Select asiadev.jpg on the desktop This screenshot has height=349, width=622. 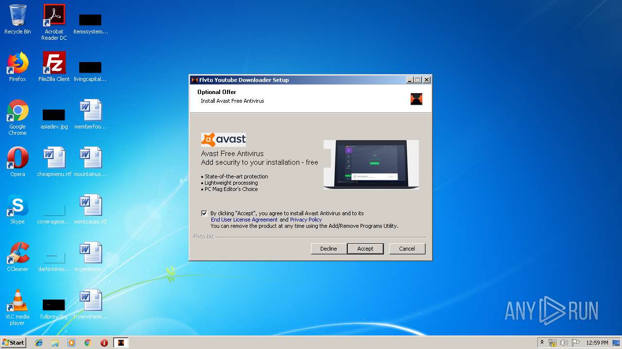pos(54,118)
